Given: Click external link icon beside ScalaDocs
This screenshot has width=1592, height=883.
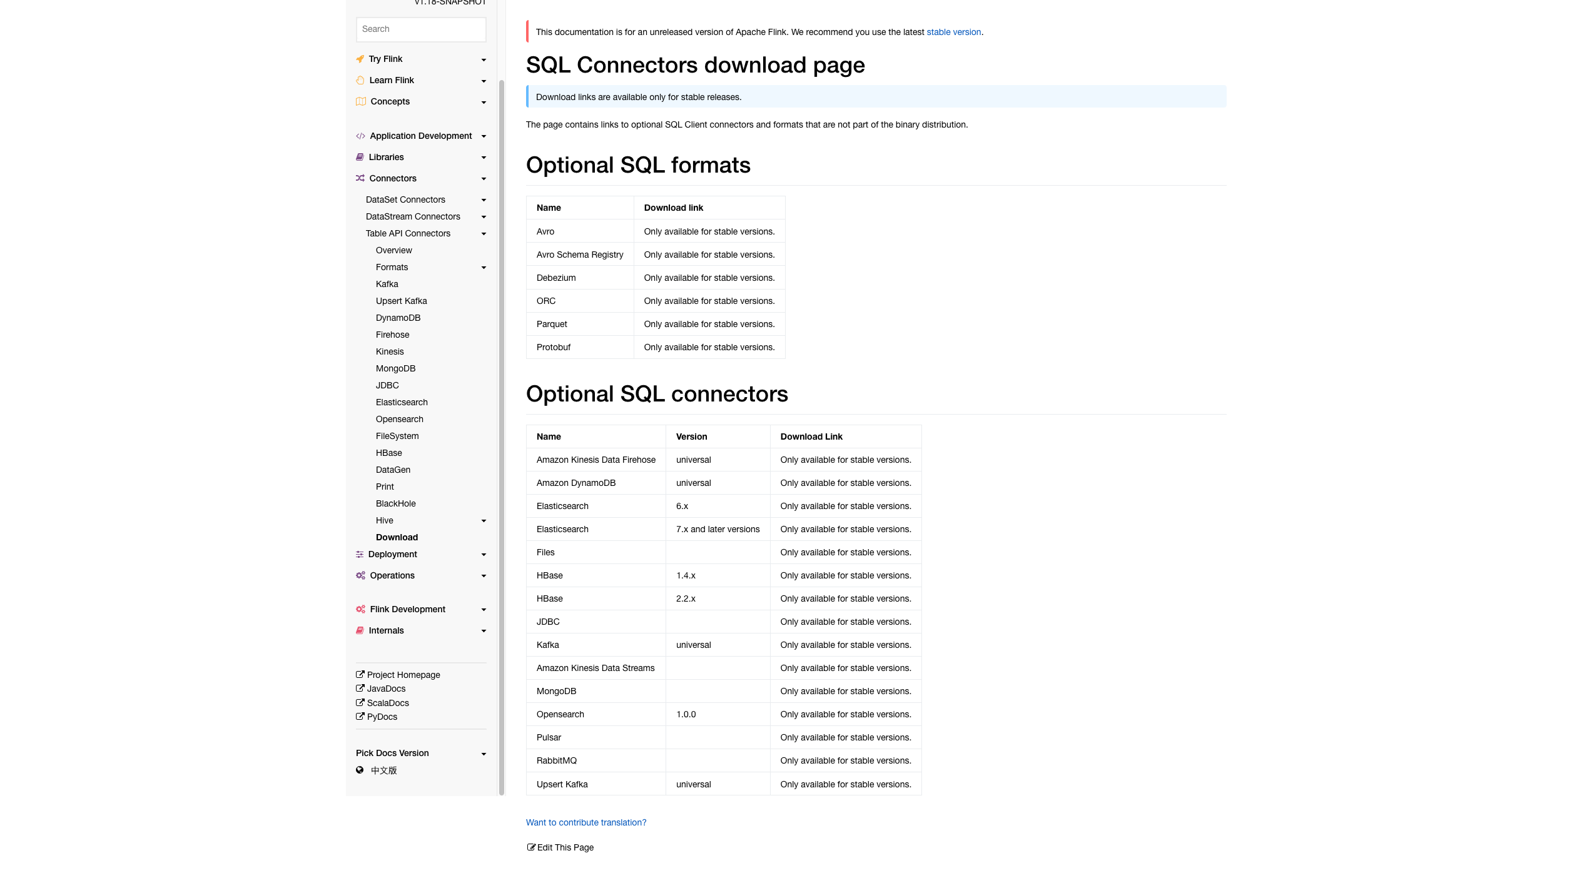Looking at the screenshot, I should tap(360, 702).
